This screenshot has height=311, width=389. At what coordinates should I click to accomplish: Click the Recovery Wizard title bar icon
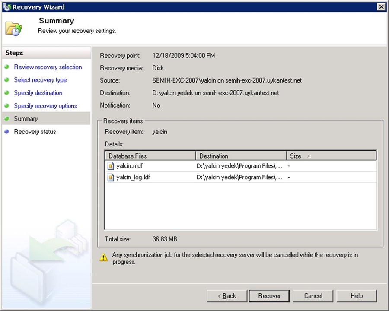click(x=6, y=7)
